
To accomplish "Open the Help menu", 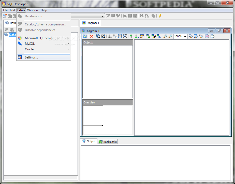I will coord(44,10).
